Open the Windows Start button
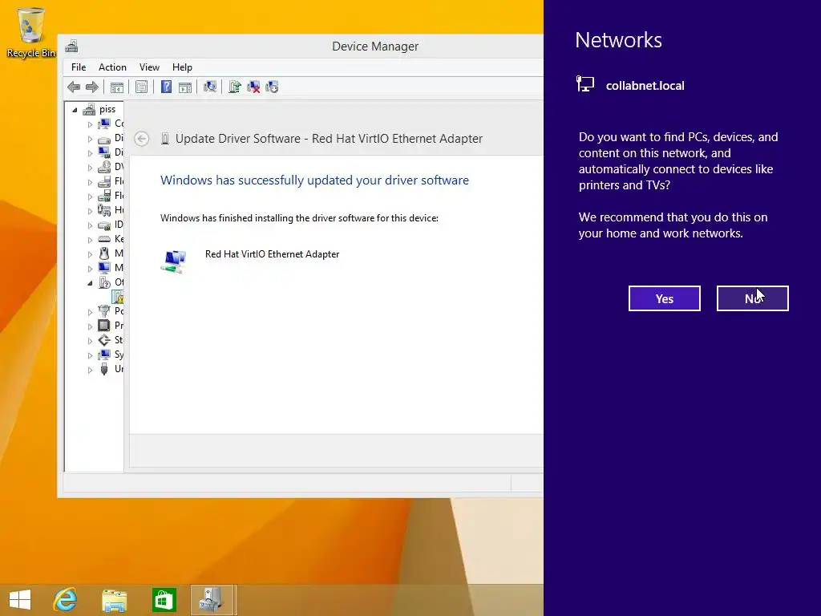Viewport: 821px width, 616px height. 20,600
